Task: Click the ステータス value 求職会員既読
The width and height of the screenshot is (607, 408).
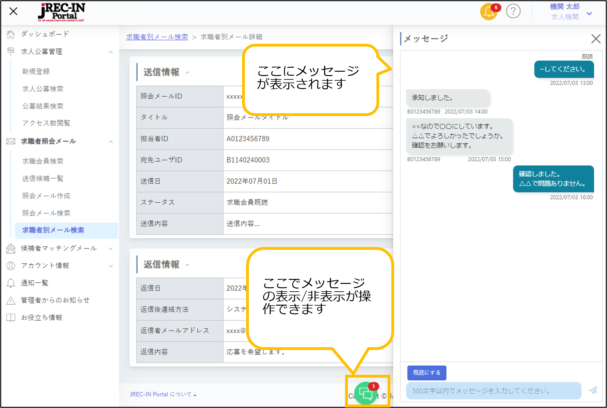Action: point(247,202)
